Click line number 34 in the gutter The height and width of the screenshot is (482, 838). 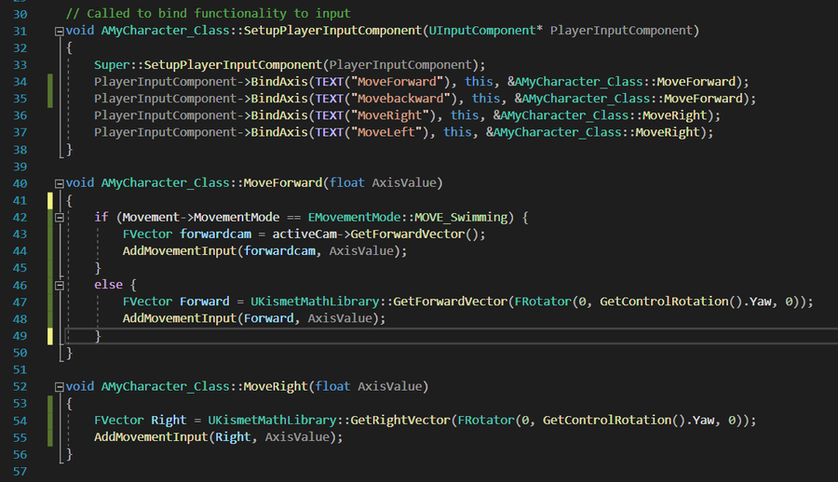click(20, 82)
